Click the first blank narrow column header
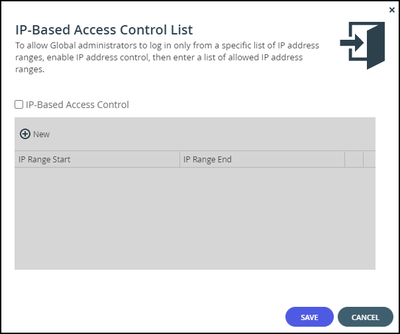400x334 pixels. pyautogui.click(x=354, y=159)
